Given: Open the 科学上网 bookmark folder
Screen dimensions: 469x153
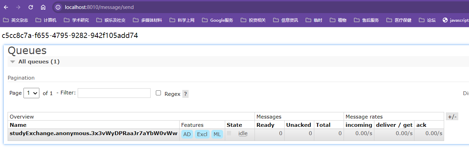Looking at the screenshot, I should pos(182,20).
